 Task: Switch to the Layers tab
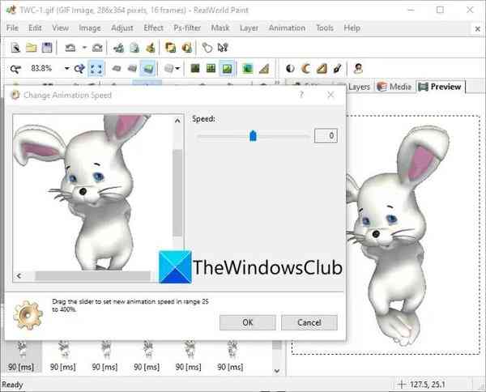(358, 87)
